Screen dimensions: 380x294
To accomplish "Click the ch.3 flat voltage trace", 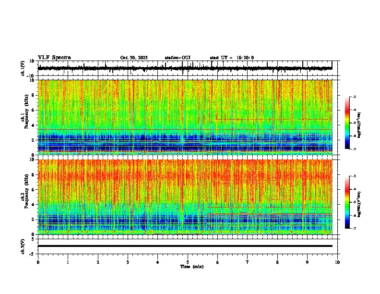I will [x=185, y=246].
